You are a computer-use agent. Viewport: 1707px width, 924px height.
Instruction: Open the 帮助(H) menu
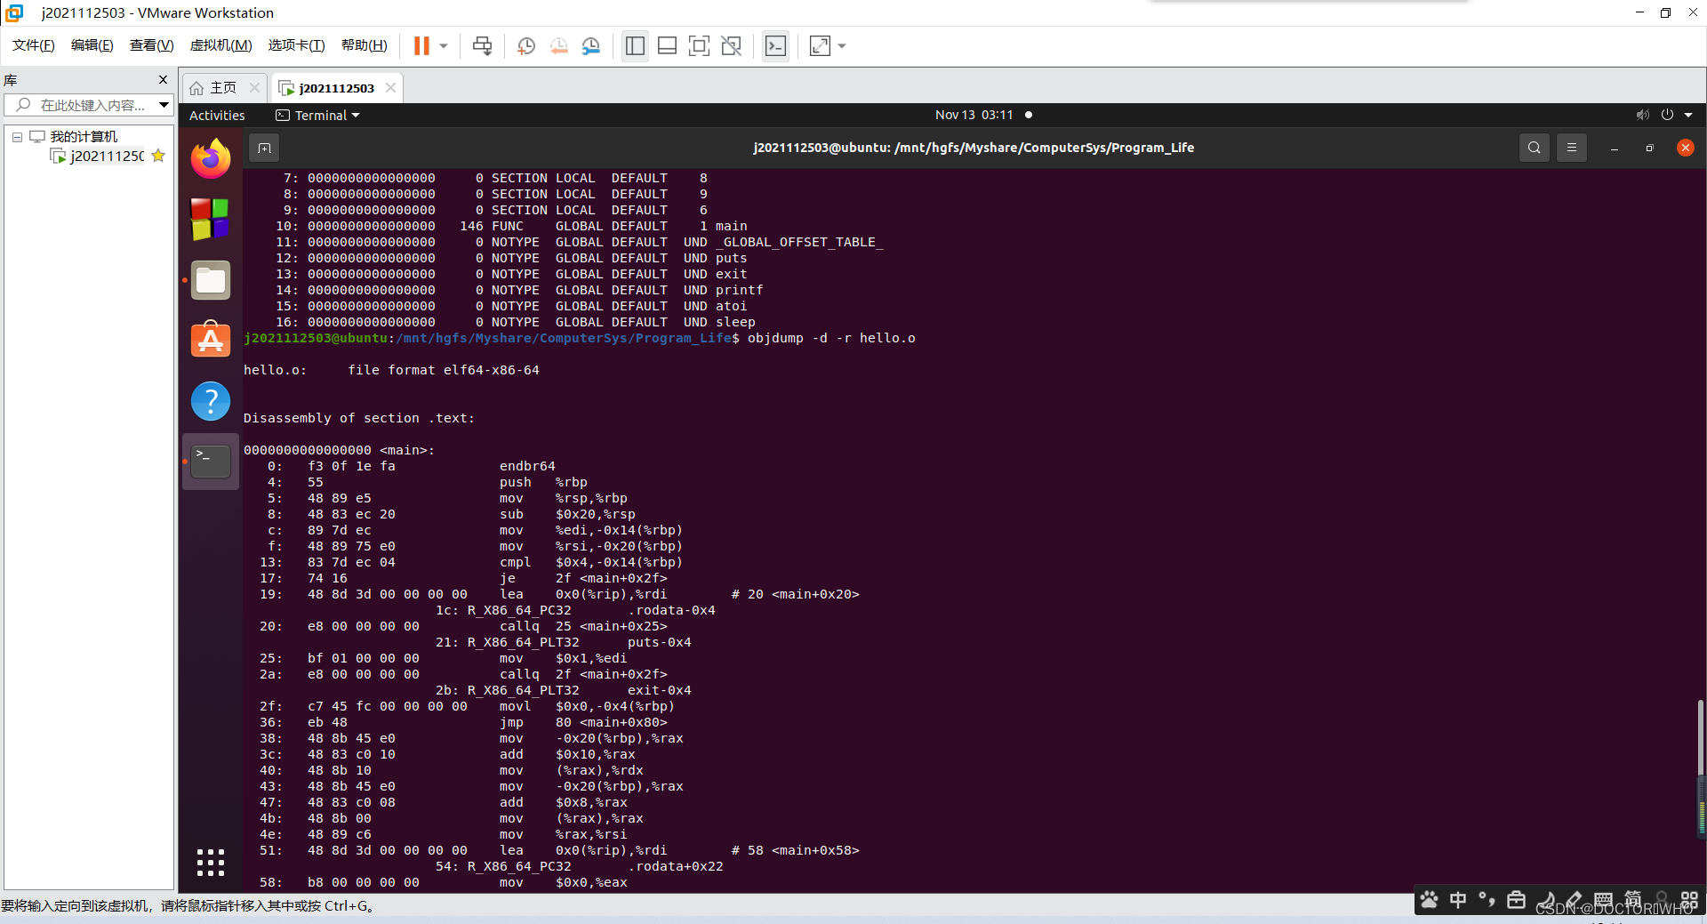click(x=365, y=45)
